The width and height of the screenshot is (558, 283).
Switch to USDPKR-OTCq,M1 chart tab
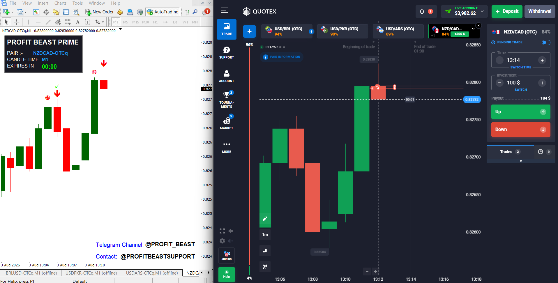click(x=91, y=273)
